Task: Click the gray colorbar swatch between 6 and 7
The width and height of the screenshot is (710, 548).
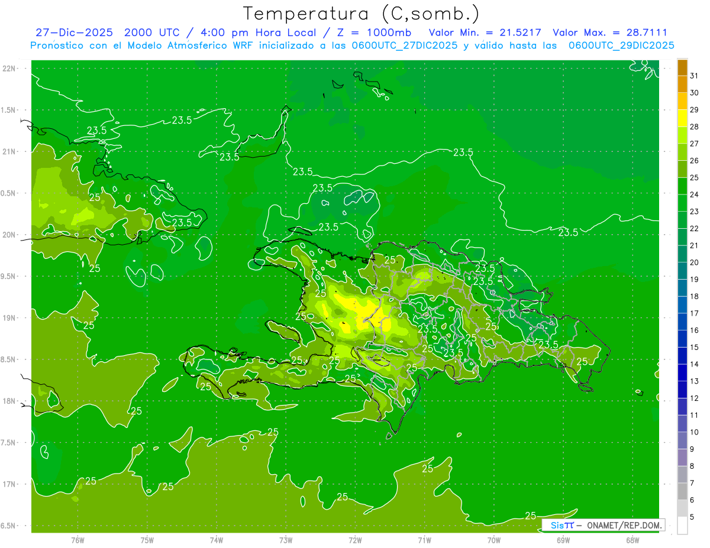Action: 682,491
